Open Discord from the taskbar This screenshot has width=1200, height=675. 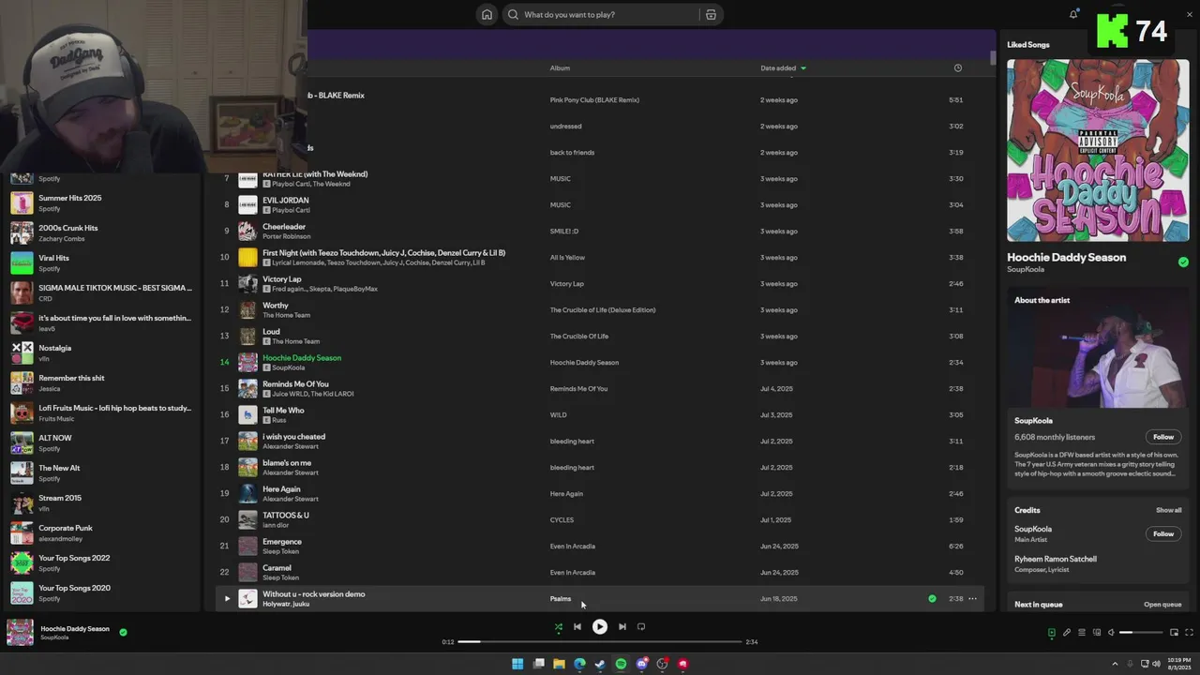click(641, 664)
